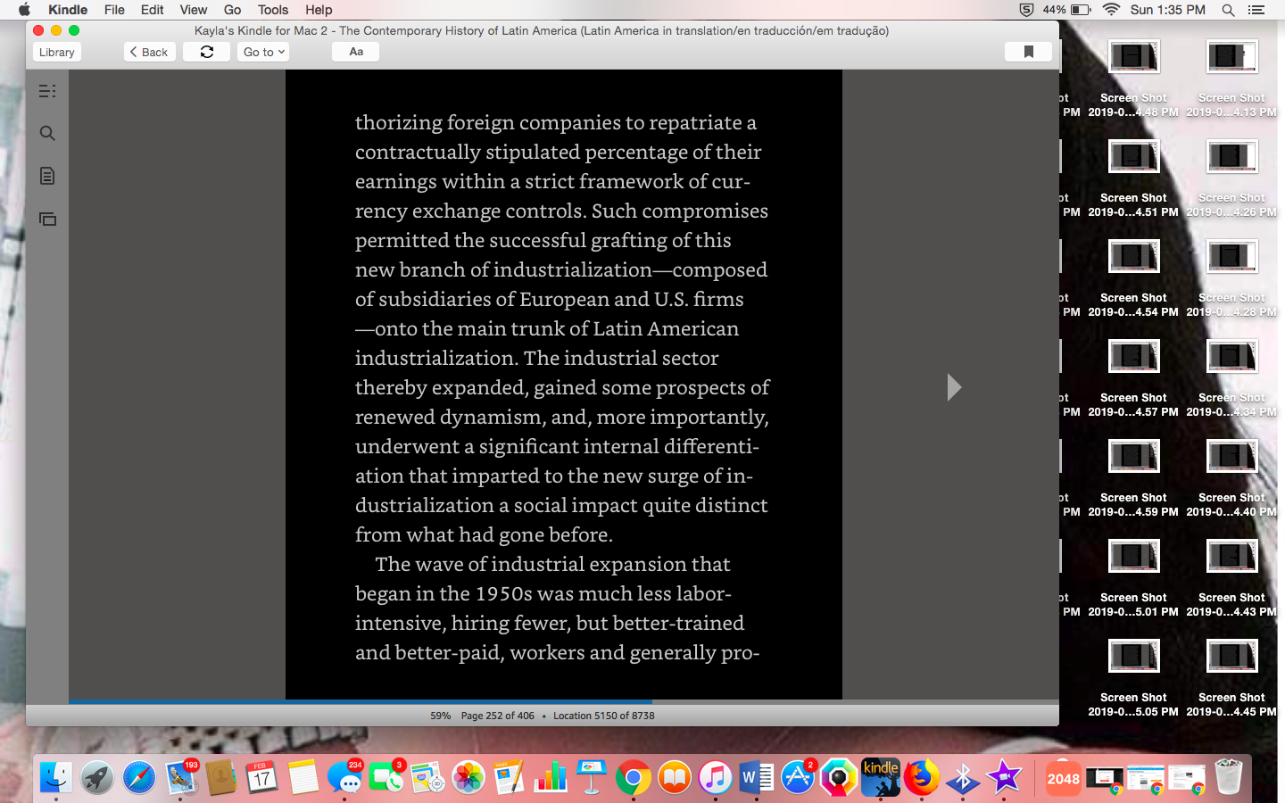
Task: Open iMovie from the Dock
Action: [x=1004, y=777]
